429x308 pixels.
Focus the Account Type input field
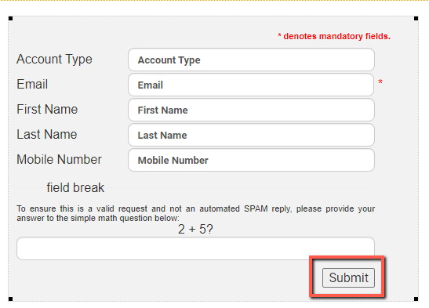point(251,60)
